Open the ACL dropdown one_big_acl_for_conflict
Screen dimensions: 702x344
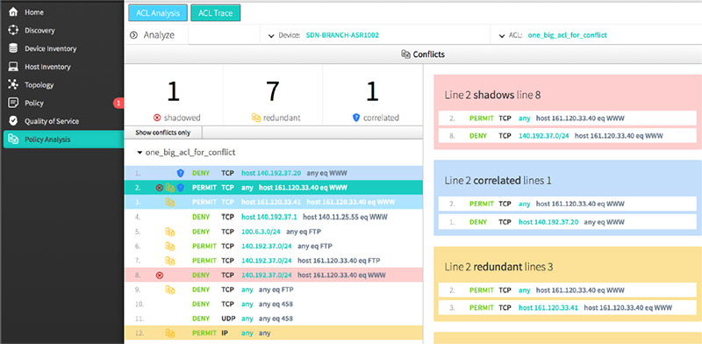click(568, 35)
